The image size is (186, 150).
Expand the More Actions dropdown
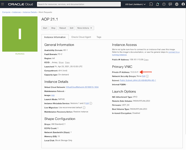tap(85, 28)
